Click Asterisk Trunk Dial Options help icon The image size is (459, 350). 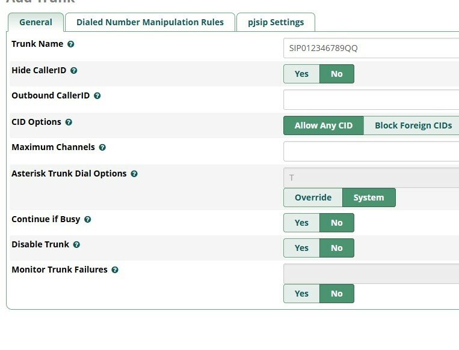pos(134,174)
